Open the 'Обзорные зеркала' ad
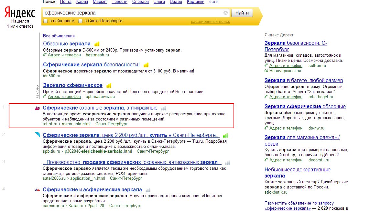 [67, 44]
